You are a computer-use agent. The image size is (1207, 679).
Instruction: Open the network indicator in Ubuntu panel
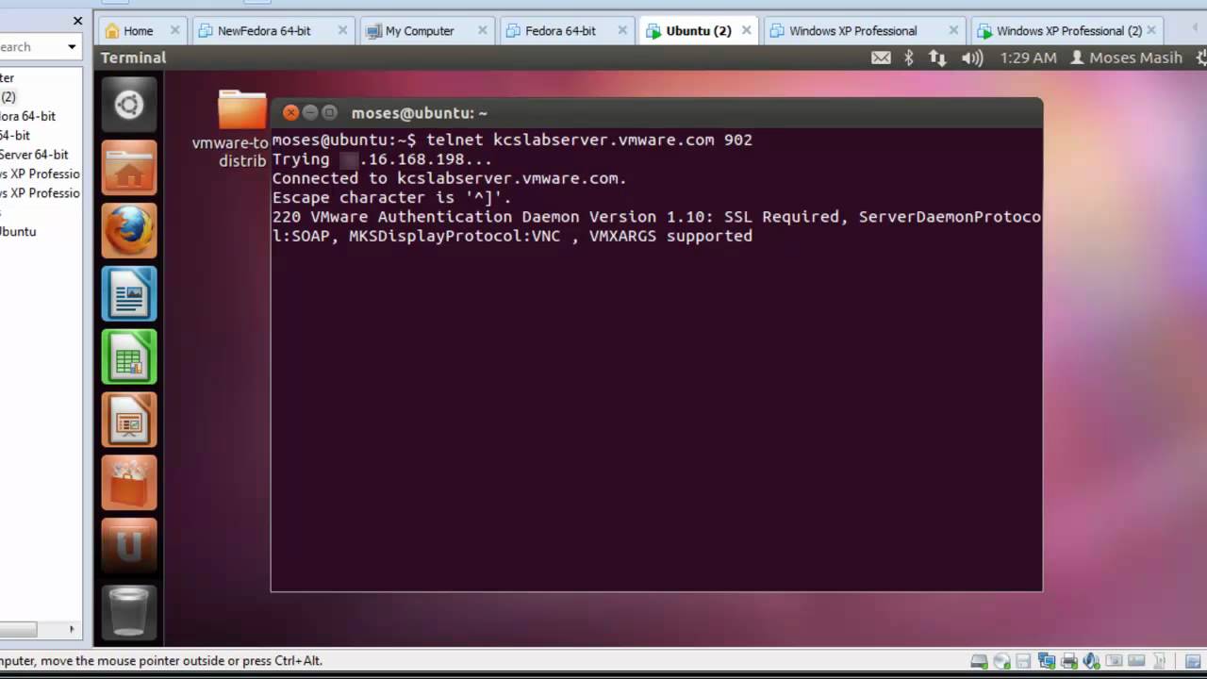937,58
